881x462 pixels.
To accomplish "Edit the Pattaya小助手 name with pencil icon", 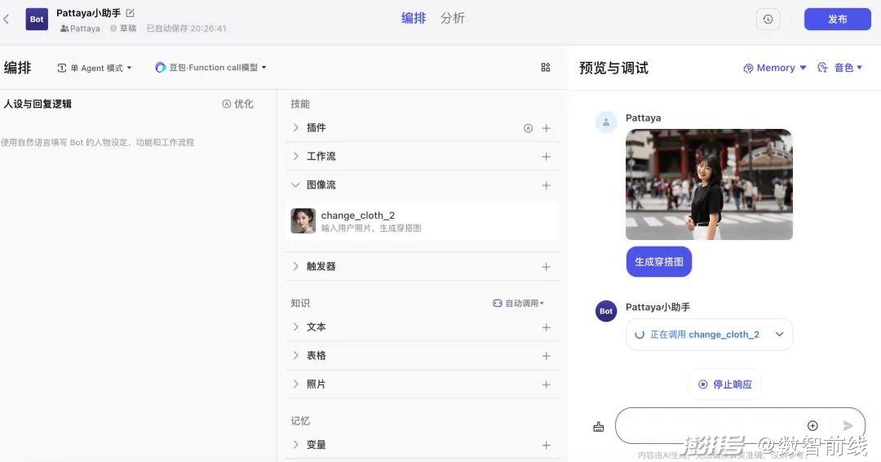I will 130,13.
